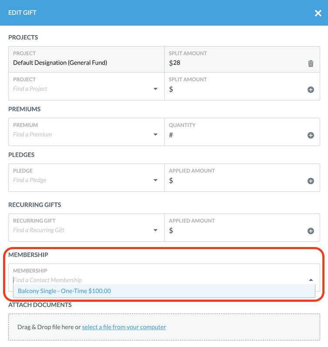Close the Edit Gift dialog
The height and width of the screenshot is (347, 328).
tap(318, 13)
